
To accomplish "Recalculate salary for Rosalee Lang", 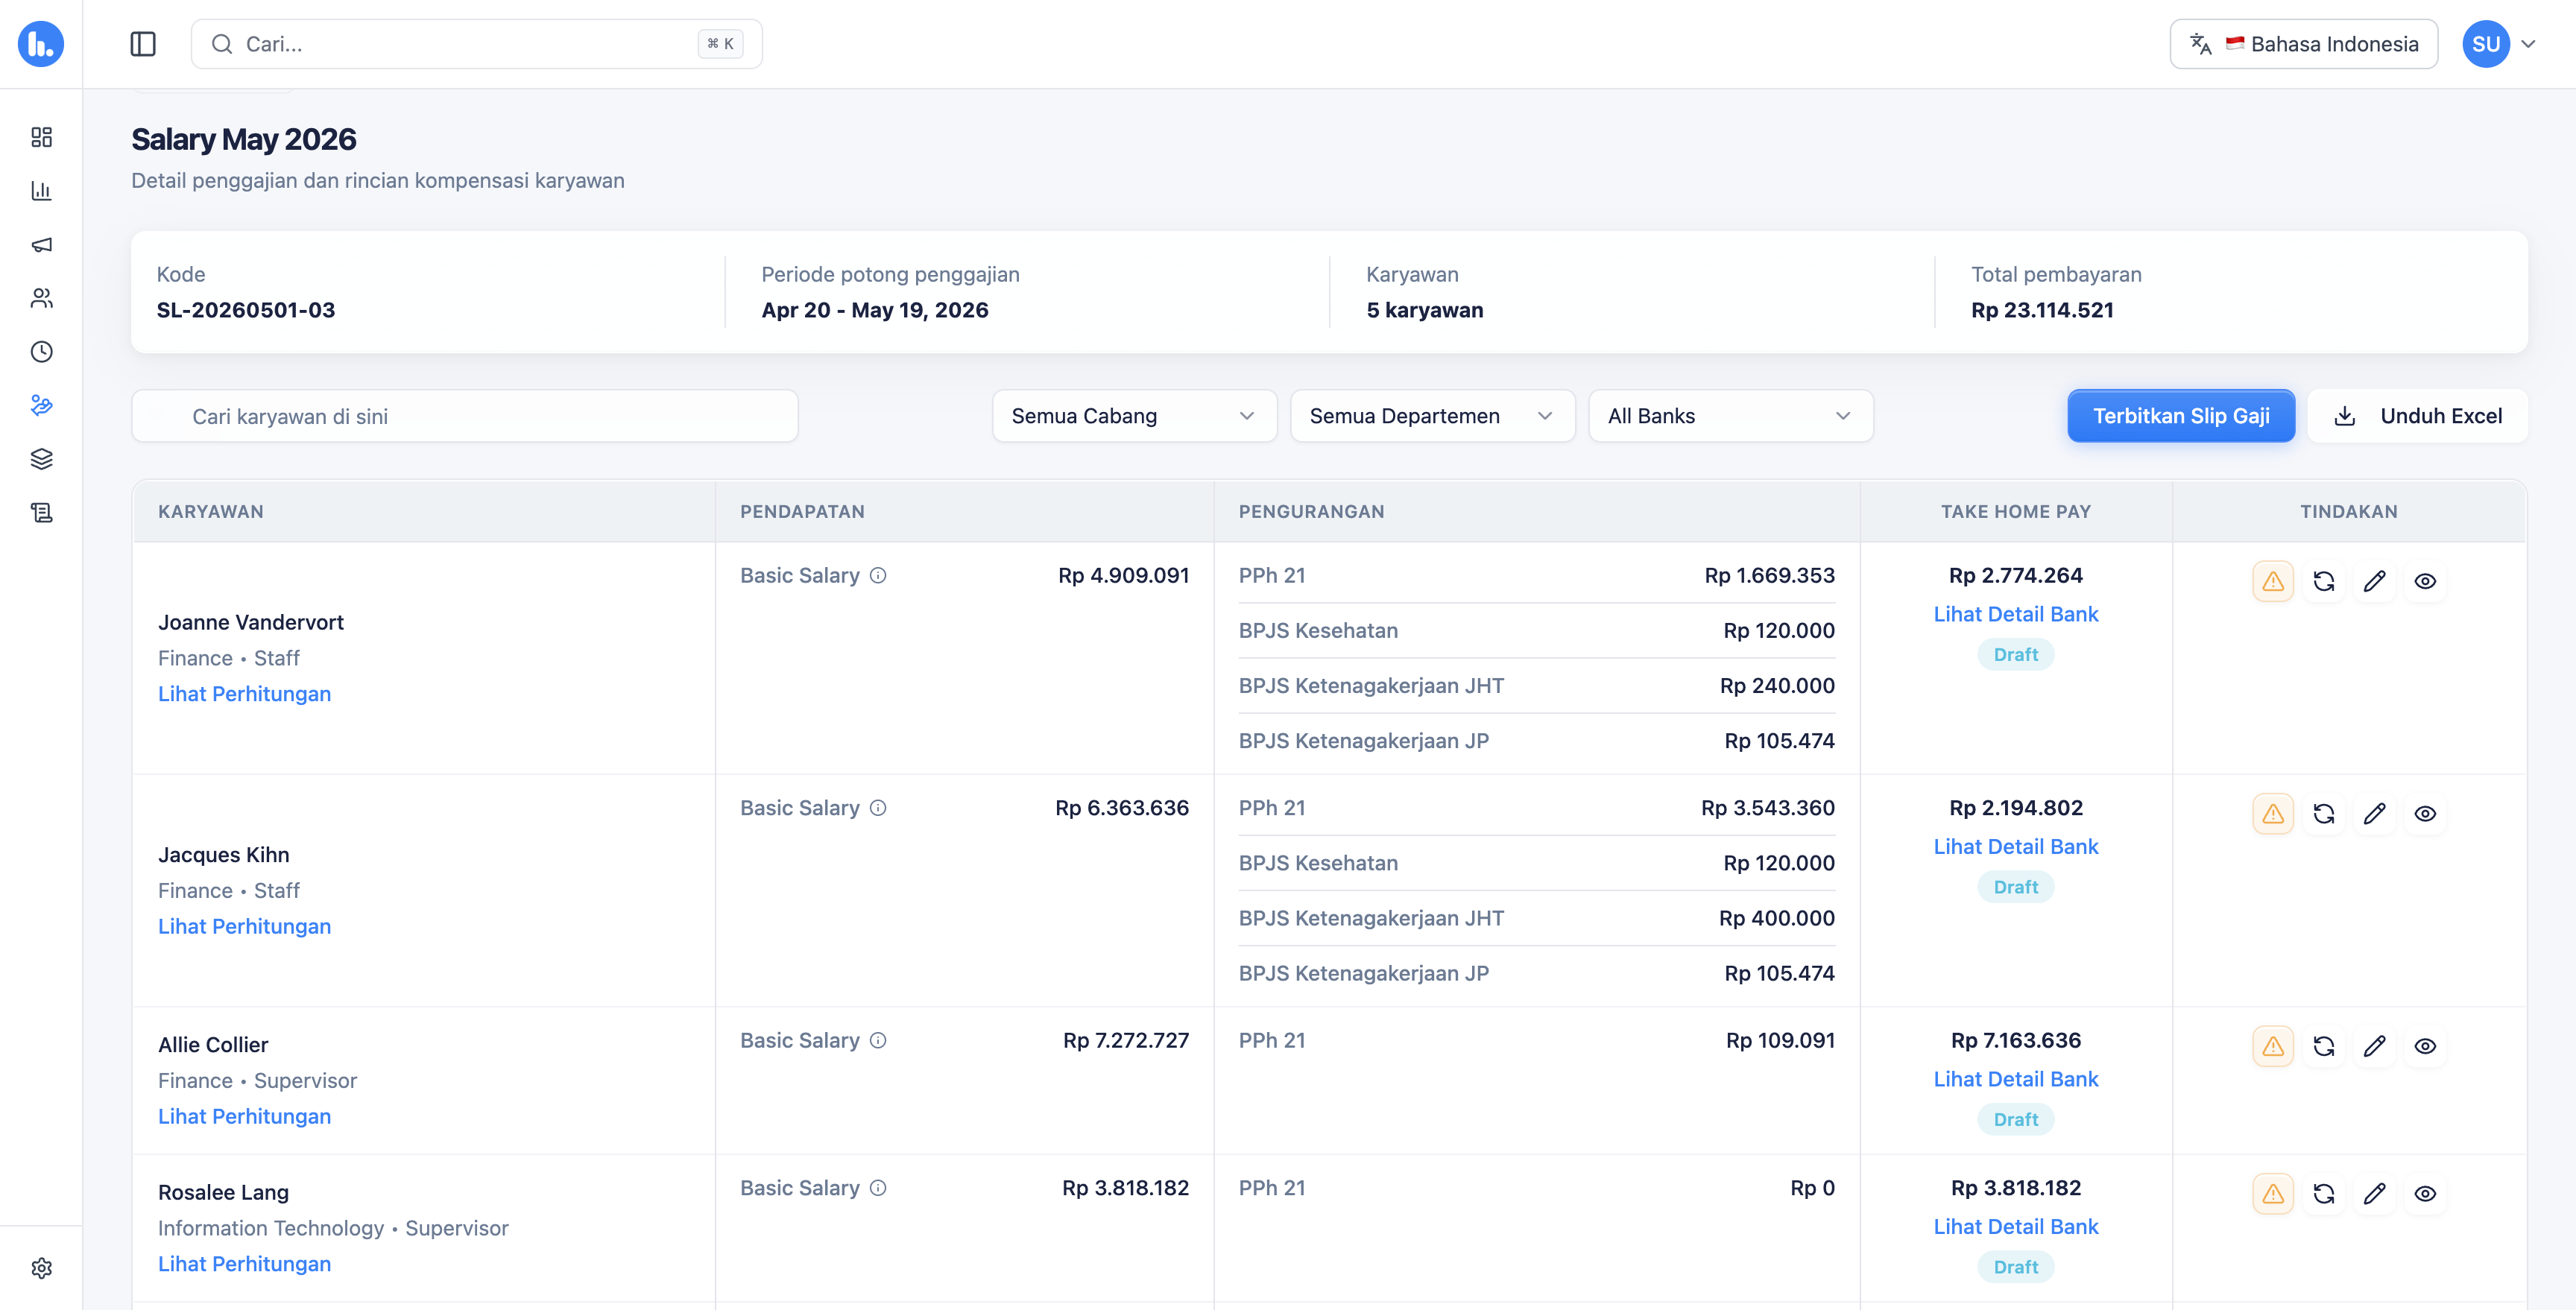I will pos(2324,1194).
